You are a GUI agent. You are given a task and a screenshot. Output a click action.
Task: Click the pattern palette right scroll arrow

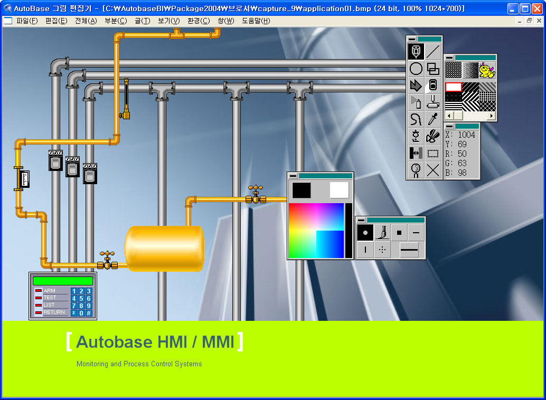point(492,116)
